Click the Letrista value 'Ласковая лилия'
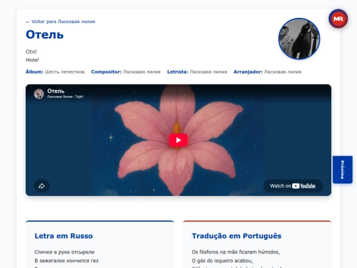357x268 pixels. (208, 71)
